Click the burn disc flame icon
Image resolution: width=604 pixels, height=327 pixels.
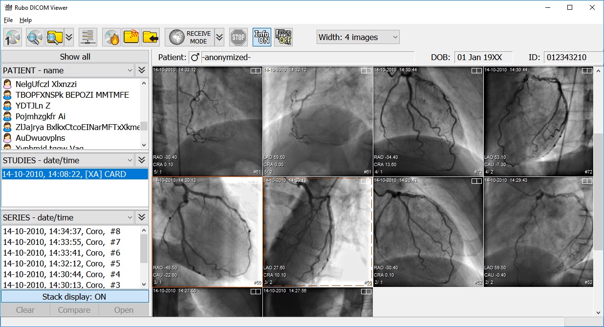(112, 37)
